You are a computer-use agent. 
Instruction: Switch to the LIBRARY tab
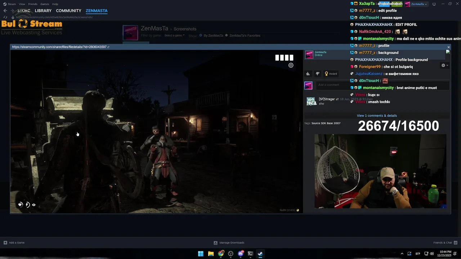coord(43,11)
